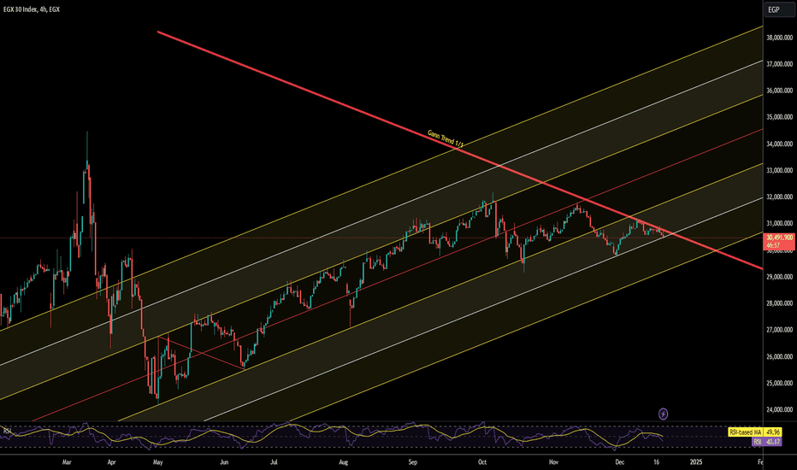Click the Jul label on time axis
Viewport: 797px width, 470px height.
[x=274, y=461]
